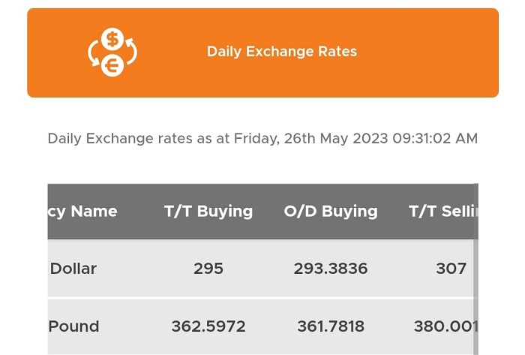Click the orange Daily Exchange Rates banner
Image resolution: width=525 pixels, height=355 pixels.
coord(262,53)
